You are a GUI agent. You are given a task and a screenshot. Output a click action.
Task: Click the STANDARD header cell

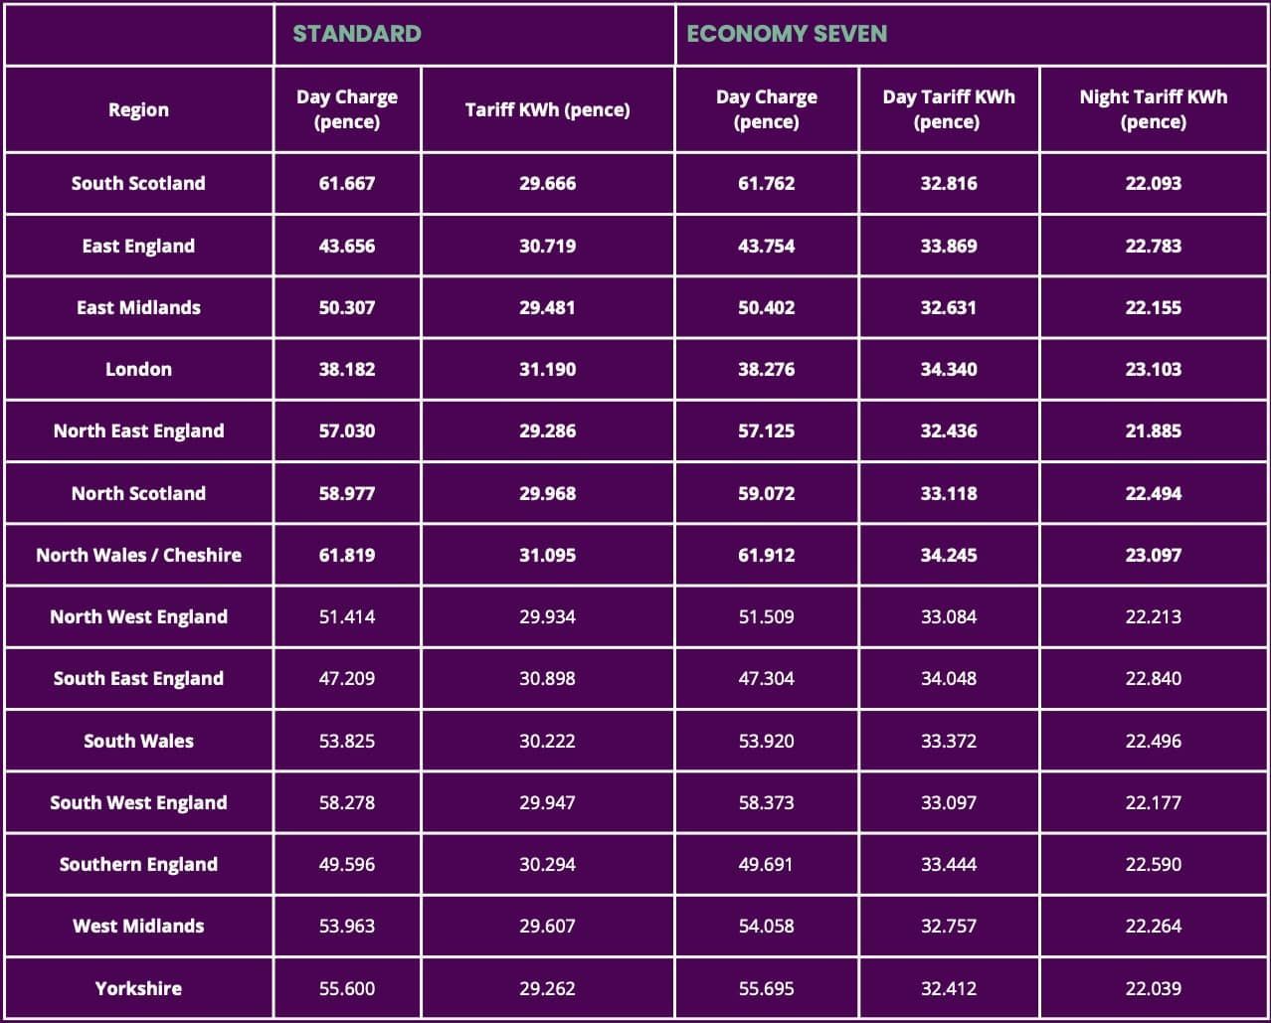[357, 34]
